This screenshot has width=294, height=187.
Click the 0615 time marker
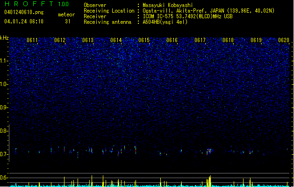click(144, 40)
